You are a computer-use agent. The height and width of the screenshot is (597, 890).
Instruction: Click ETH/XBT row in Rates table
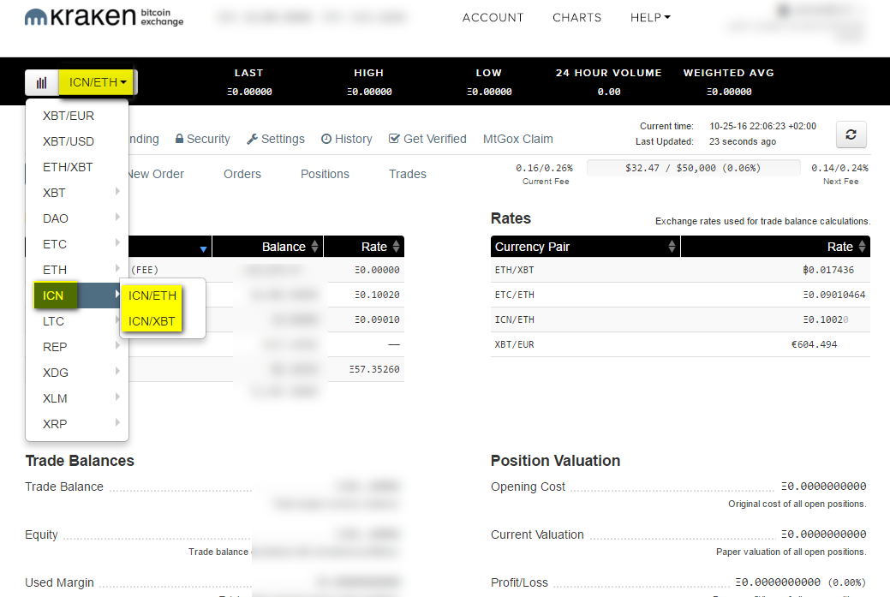[x=680, y=270]
